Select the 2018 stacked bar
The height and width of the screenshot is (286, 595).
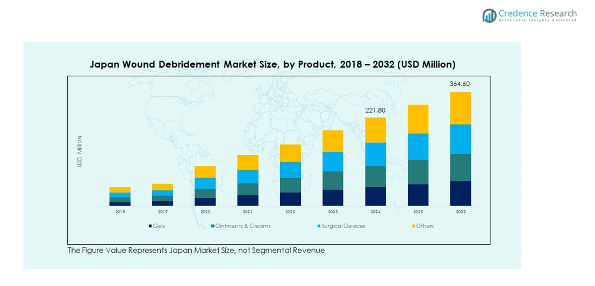coord(120,196)
